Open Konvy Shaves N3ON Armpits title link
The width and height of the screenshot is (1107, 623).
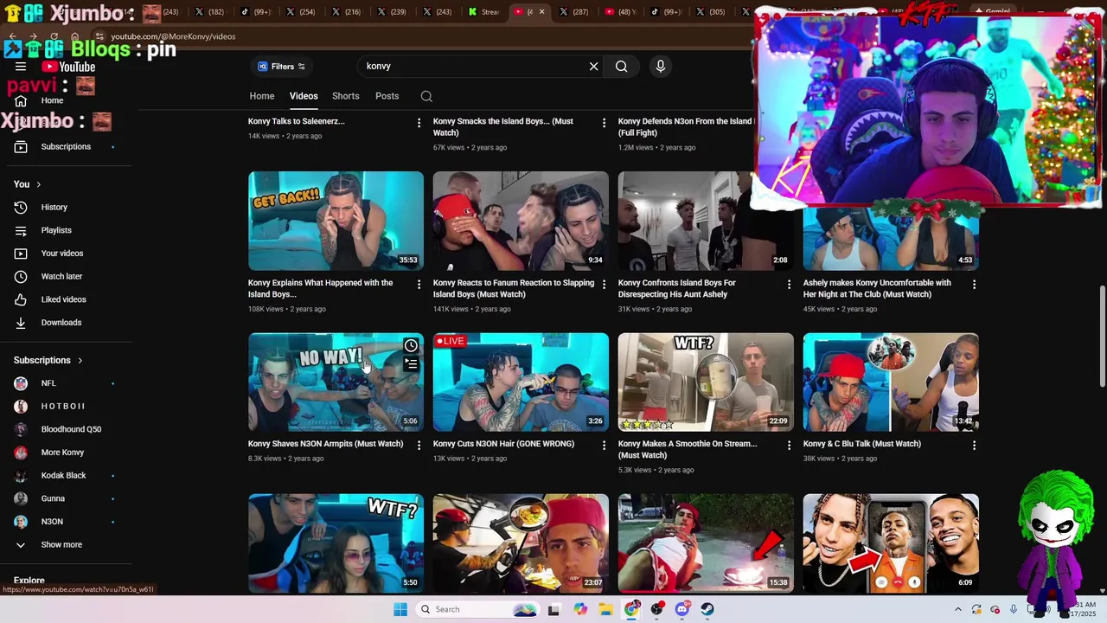(x=325, y=444)
